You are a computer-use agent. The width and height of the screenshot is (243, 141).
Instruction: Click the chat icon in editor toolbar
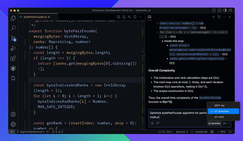click(x=118, y=17)
